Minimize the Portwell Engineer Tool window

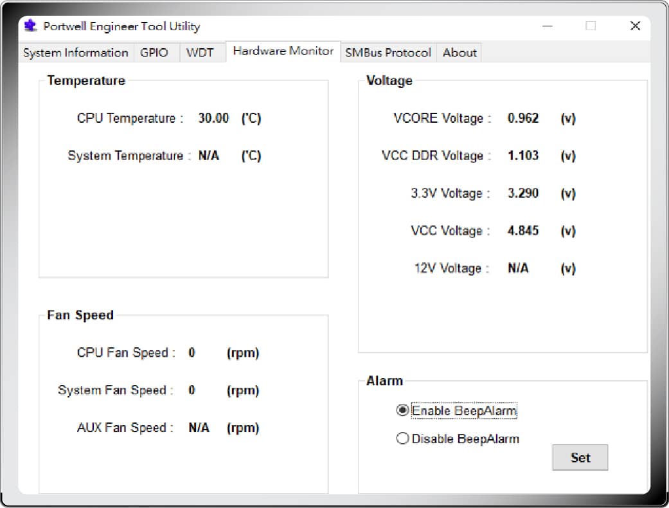pyautogui.click(x=548, y=26)
